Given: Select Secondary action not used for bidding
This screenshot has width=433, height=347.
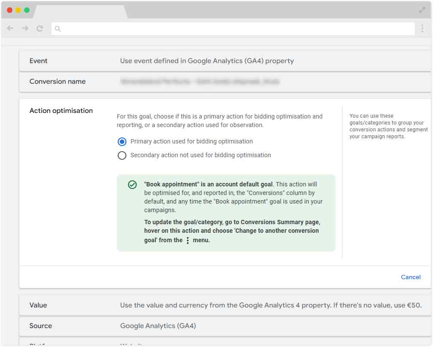Looking at the screenshot, I should (x=122, y=155).
